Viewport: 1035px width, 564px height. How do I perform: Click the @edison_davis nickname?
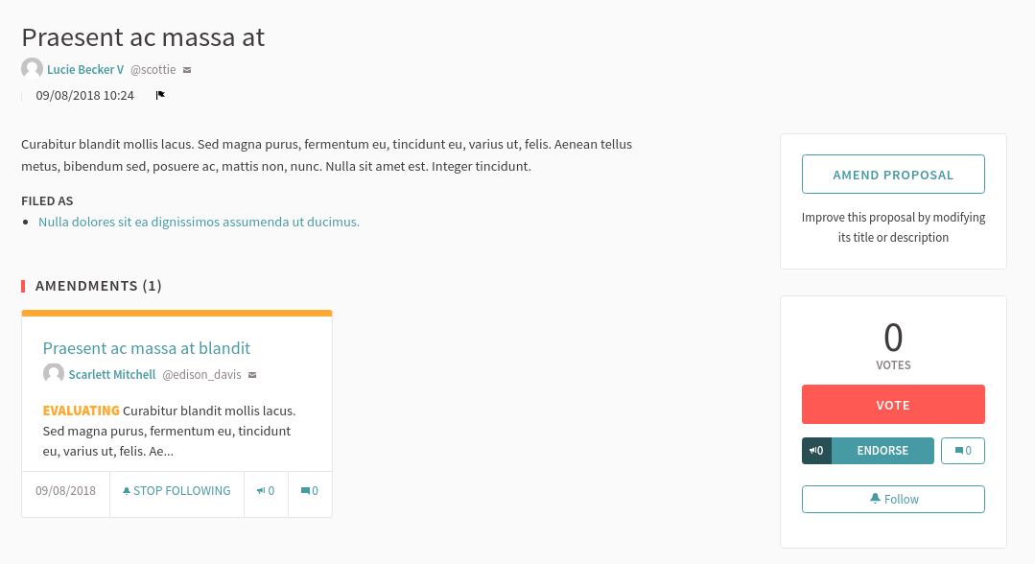tap(201, 375)
